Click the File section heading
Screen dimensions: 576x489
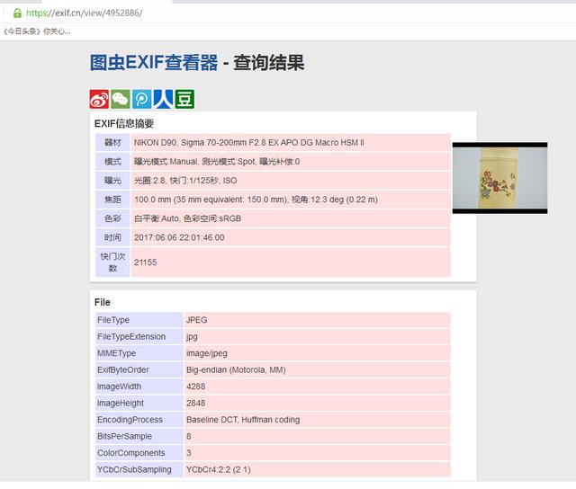click(102, 302)
